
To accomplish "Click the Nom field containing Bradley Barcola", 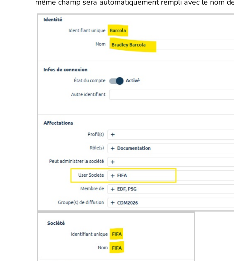I will (171, 45).
